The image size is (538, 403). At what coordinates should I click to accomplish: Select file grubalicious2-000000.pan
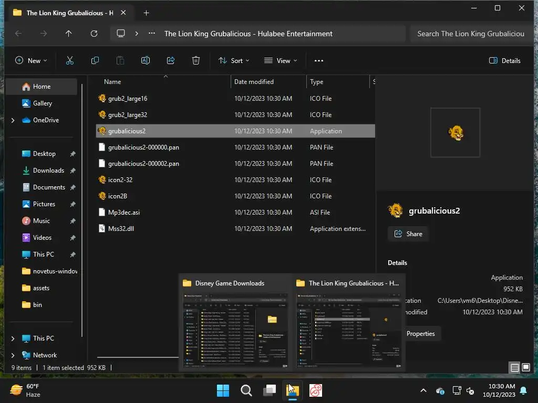[235, 147]
